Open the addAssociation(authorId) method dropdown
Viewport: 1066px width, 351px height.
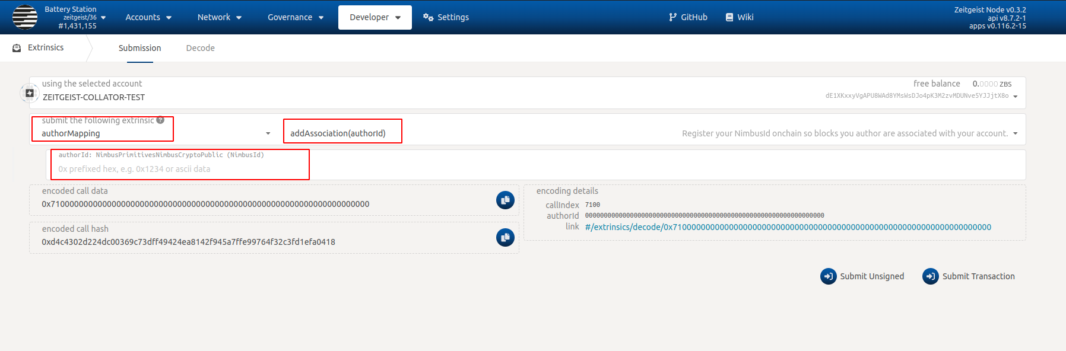1015,133
